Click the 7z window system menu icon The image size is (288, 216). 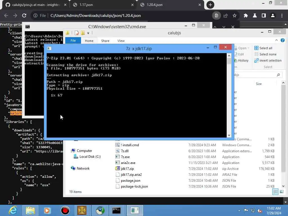tap(49, 48)
